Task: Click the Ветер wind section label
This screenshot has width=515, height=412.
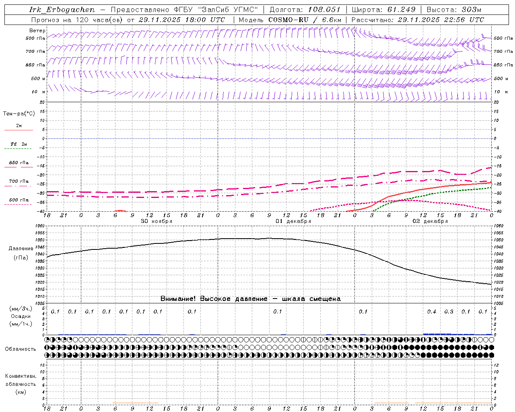Action: pos(37,31)
